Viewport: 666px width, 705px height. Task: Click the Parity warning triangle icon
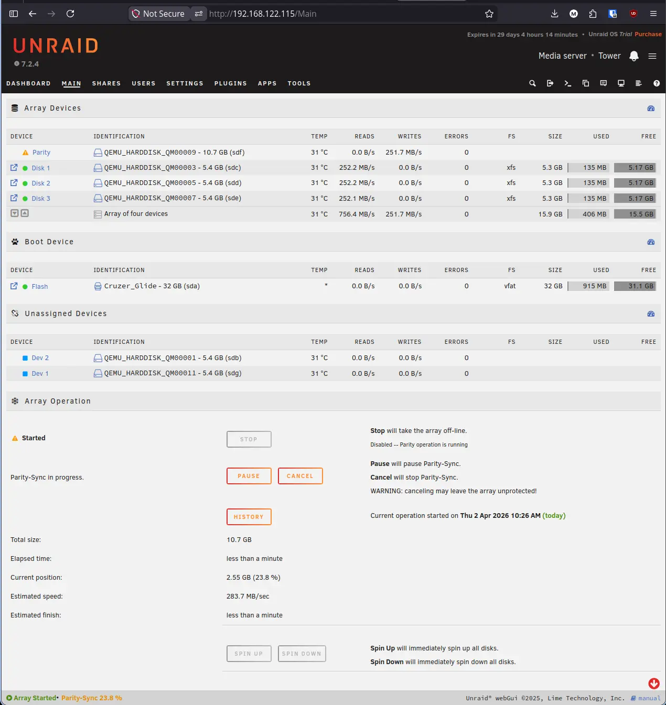(x=25, y=153)
